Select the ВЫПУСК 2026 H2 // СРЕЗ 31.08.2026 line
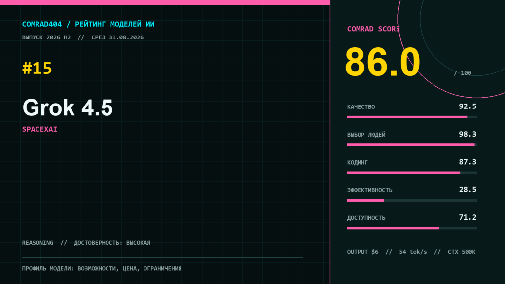Viewport: 505px width, 284px height. tap(83, 37)
